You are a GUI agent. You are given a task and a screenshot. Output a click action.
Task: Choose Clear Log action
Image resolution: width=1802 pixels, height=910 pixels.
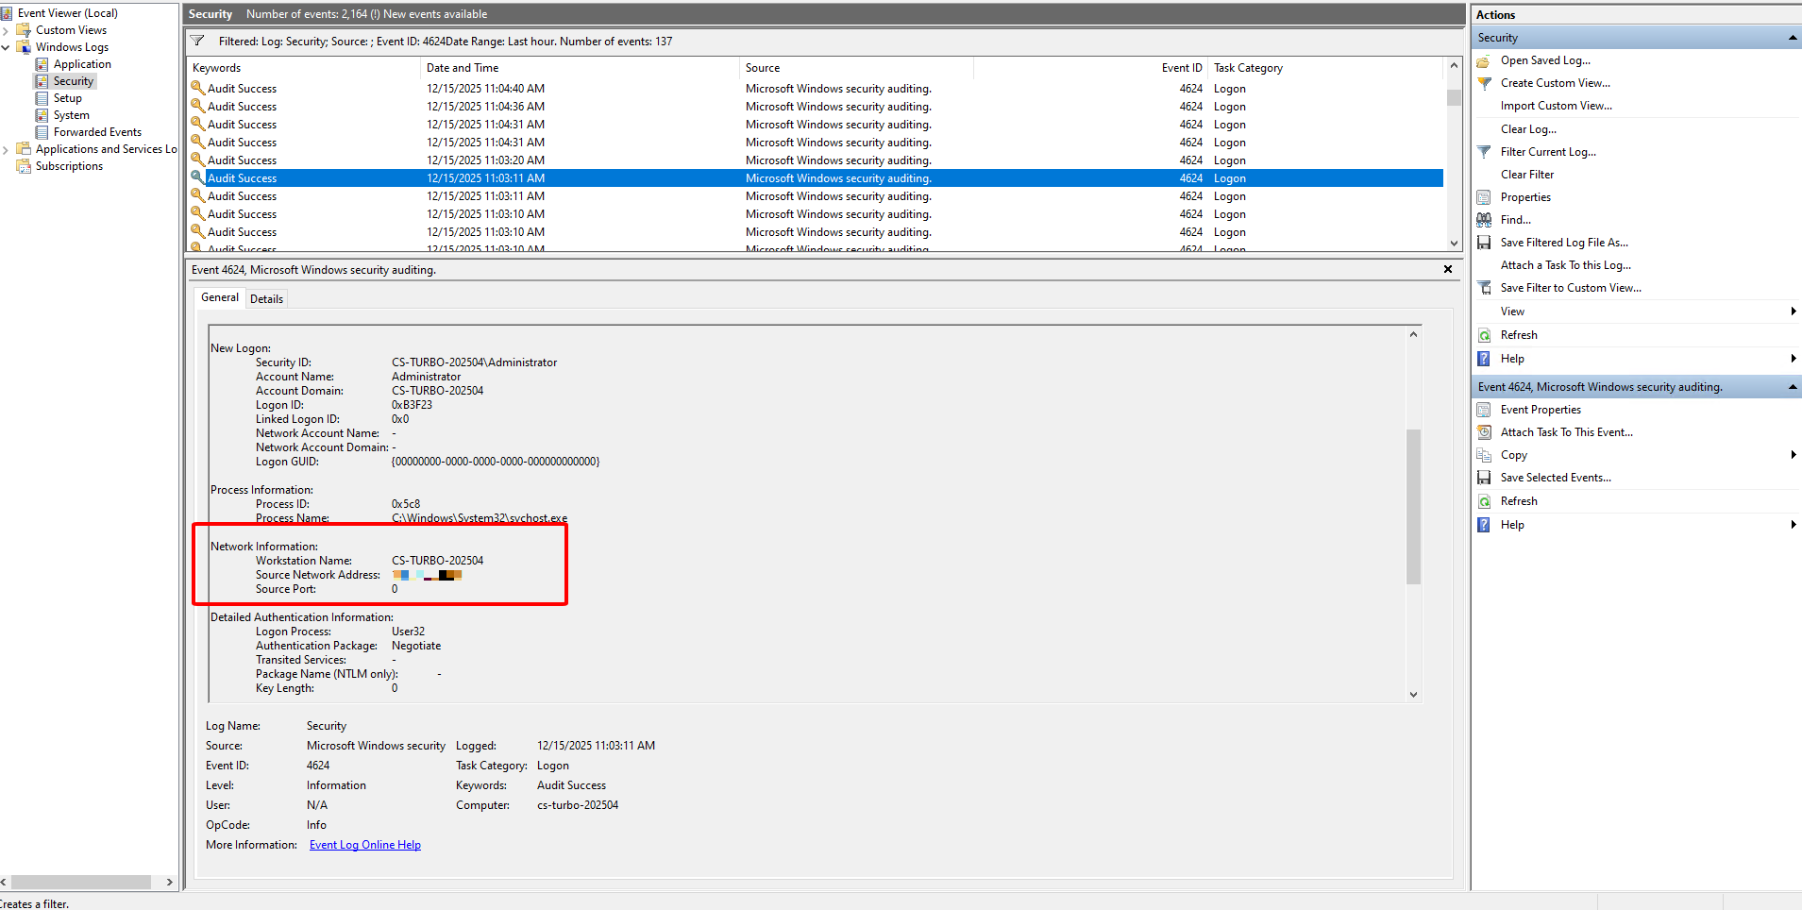click(x=1527, y=128)
